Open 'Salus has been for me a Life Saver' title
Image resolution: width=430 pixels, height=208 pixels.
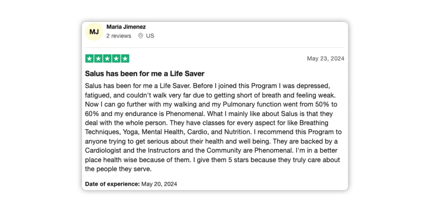(x=145, y=74)
